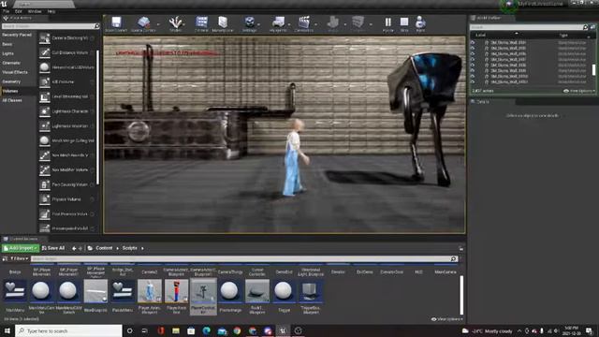The image size is (599, 337).
Task: Select the Mesh Merge Culling Volume icon
Action: pyautogui.click(x=45, y=140)
